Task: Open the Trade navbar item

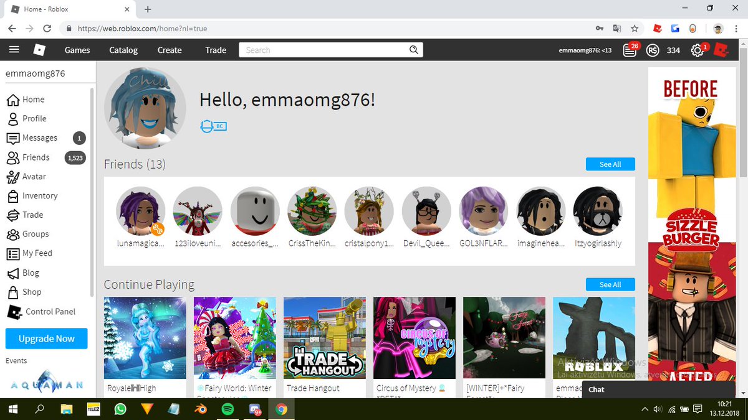Action: [x=216, y=50]
